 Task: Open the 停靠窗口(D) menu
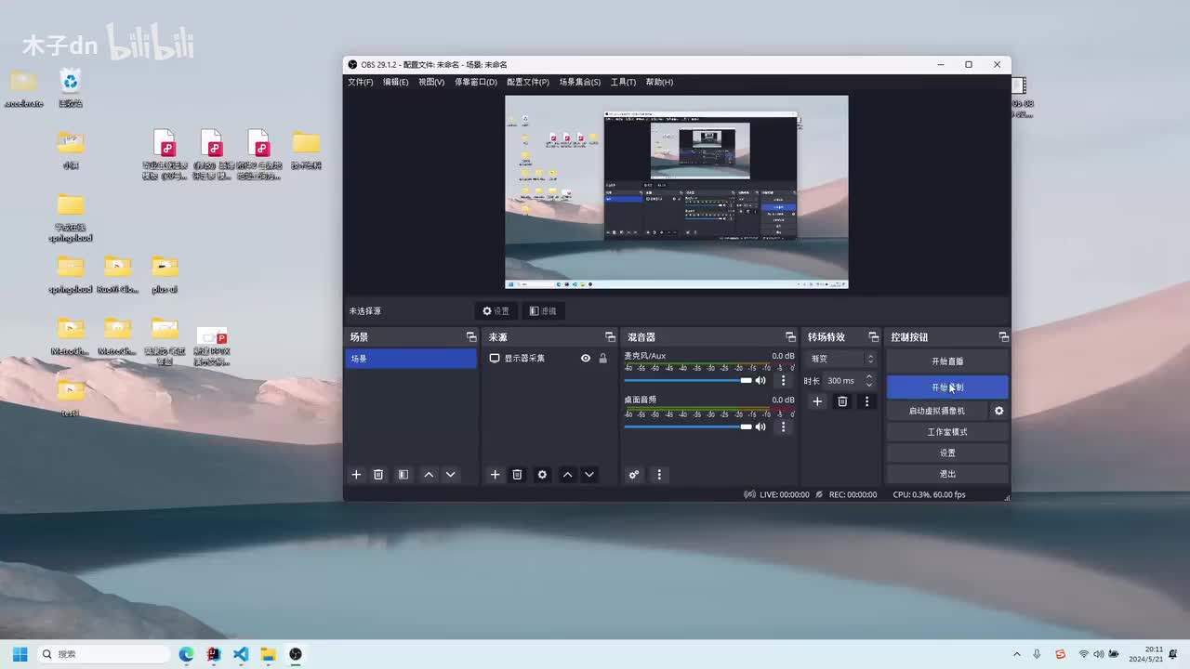(476, 82)
